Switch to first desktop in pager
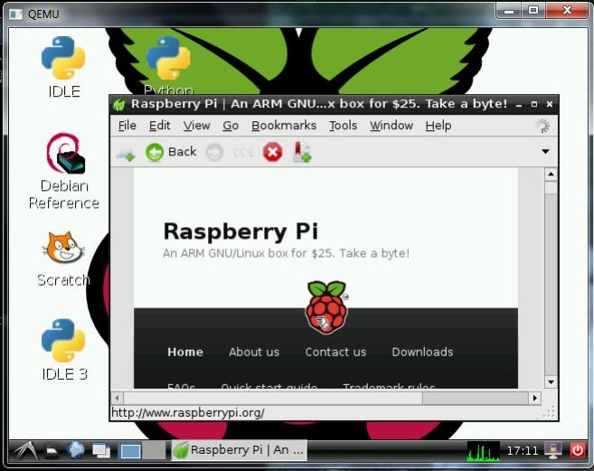Viewport: 594px width, 471px height. click(x=130, y=450)
